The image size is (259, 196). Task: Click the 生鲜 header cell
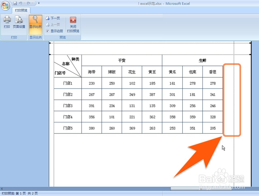coord(203,60)
